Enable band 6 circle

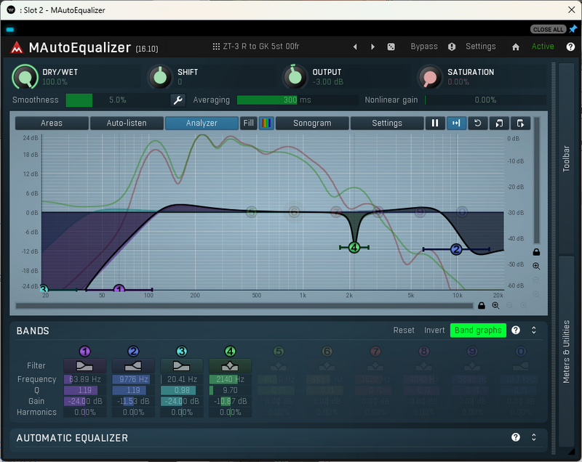pos(327,352)
